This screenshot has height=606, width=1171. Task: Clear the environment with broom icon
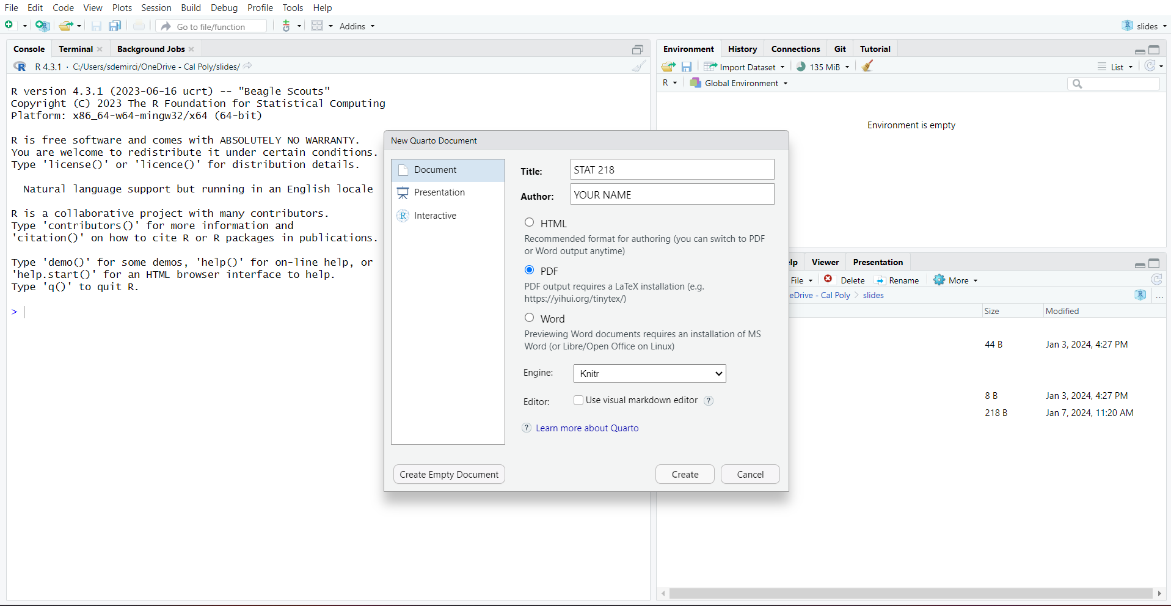click(867, 65)
